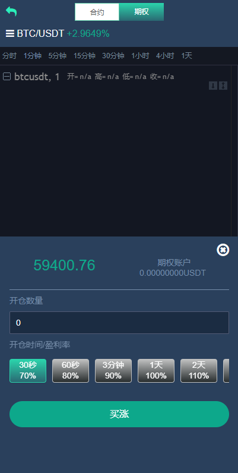Switch to the 期权 tab
Image resolution: width=238 pixels, height=473 pixels.
141,12
